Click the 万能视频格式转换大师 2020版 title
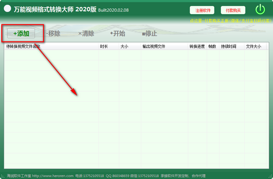 [55, 10]
